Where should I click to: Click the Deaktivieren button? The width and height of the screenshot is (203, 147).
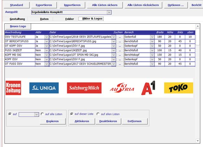(108, 121)
